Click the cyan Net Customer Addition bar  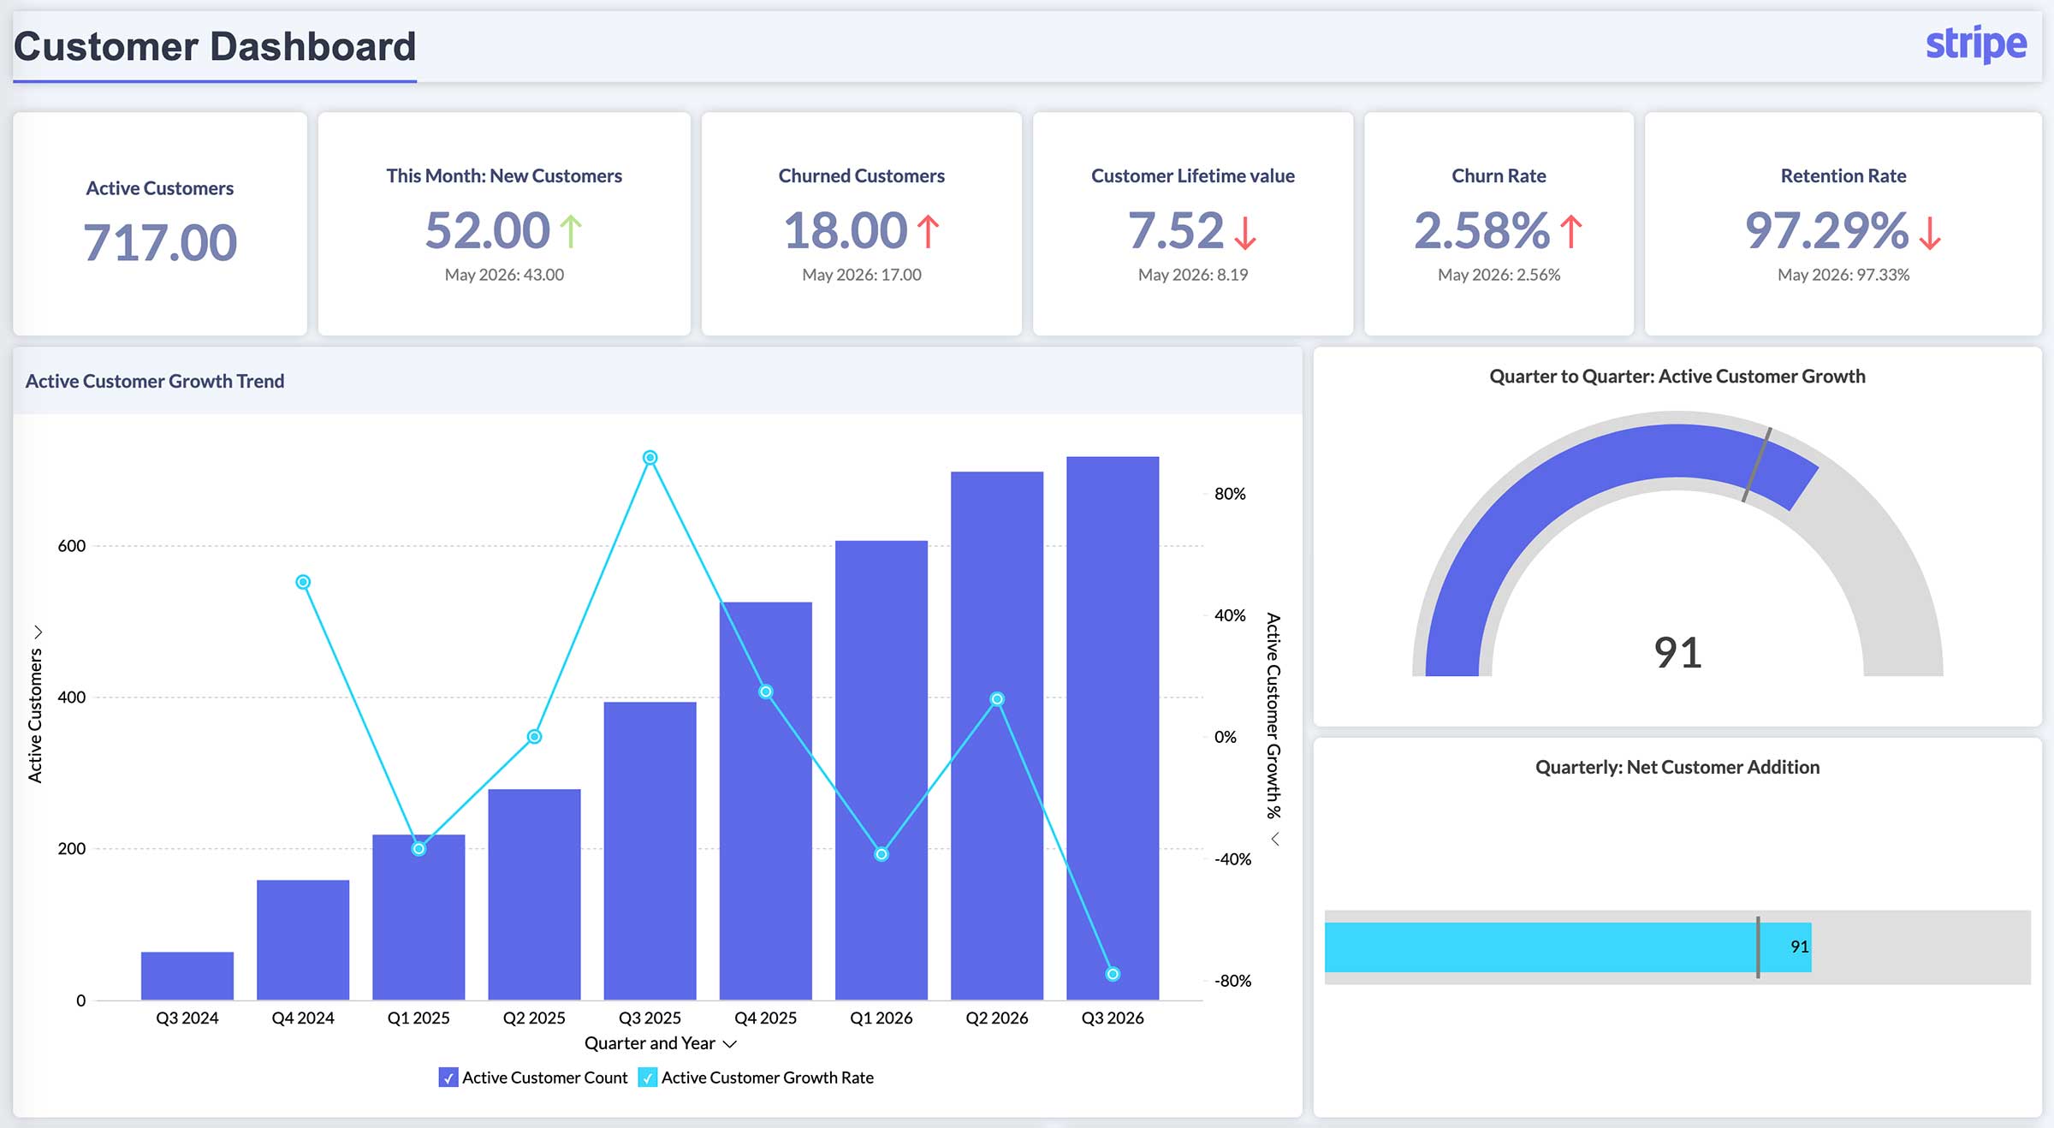click(x=1568, y=947)
